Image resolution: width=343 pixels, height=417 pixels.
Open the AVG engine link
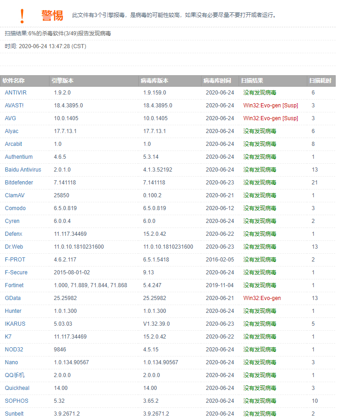(x=11, y=118)
